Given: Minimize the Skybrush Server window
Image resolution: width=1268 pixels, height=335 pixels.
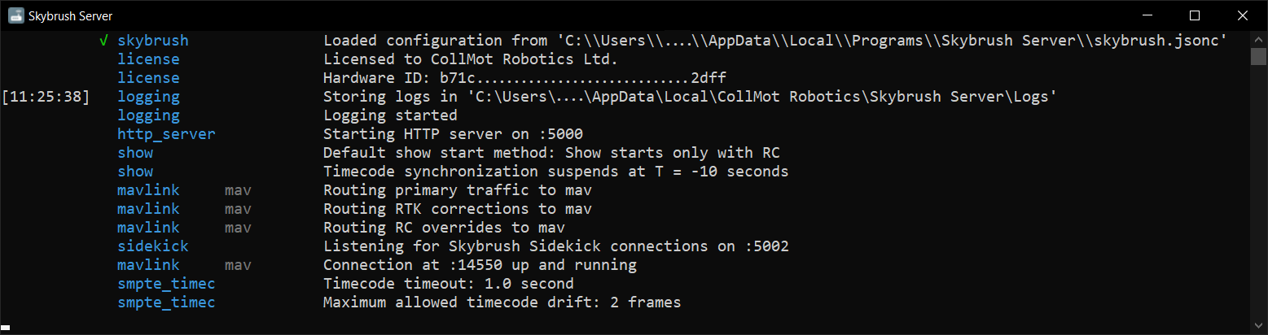Looking at the screenshot, I should (x=1148, y=15).
